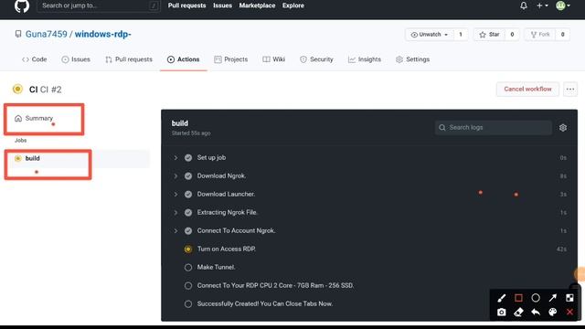585x329 pixels.
Task: Expand the Connect To Account Ngrok step
Action: pyautogui.click(x=175, y=231)
